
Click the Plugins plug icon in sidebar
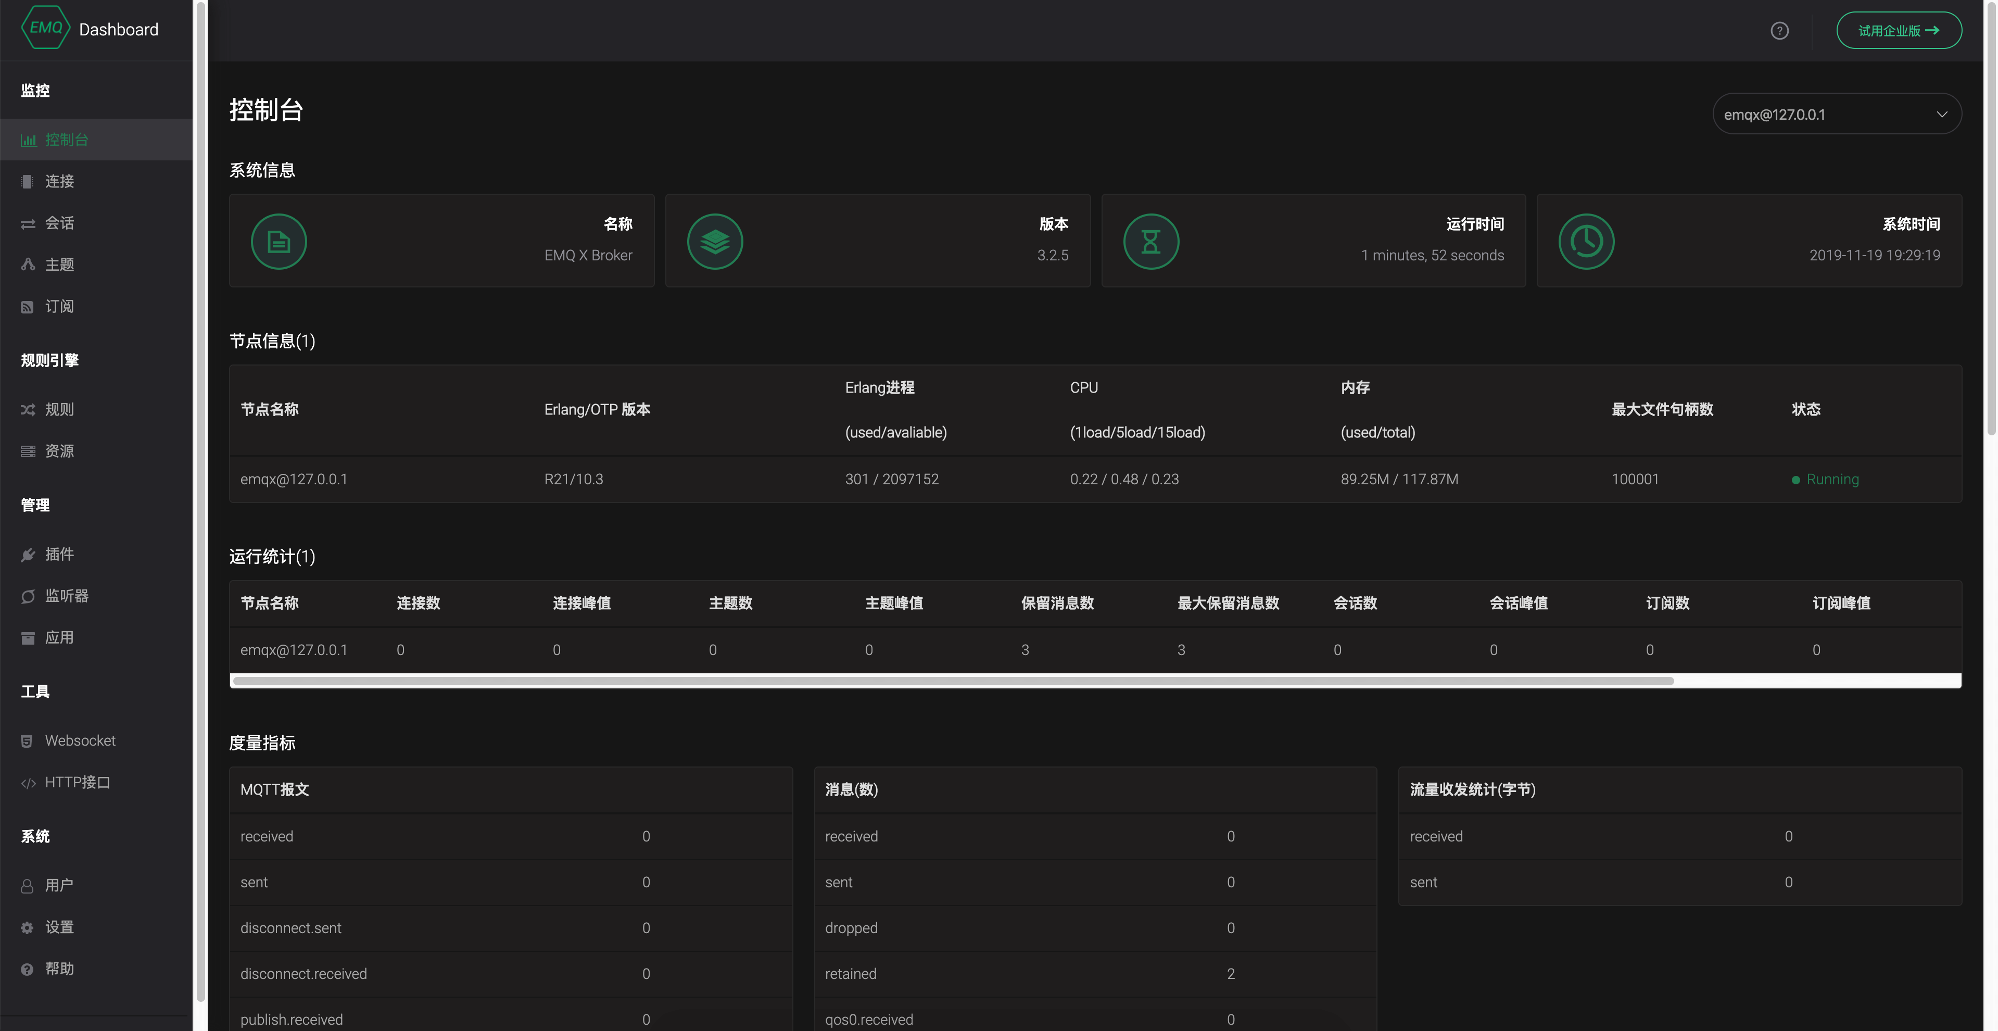coord(27,554)
